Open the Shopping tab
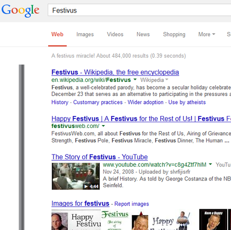This screenshot has width=231, height=230. (174, 35)
